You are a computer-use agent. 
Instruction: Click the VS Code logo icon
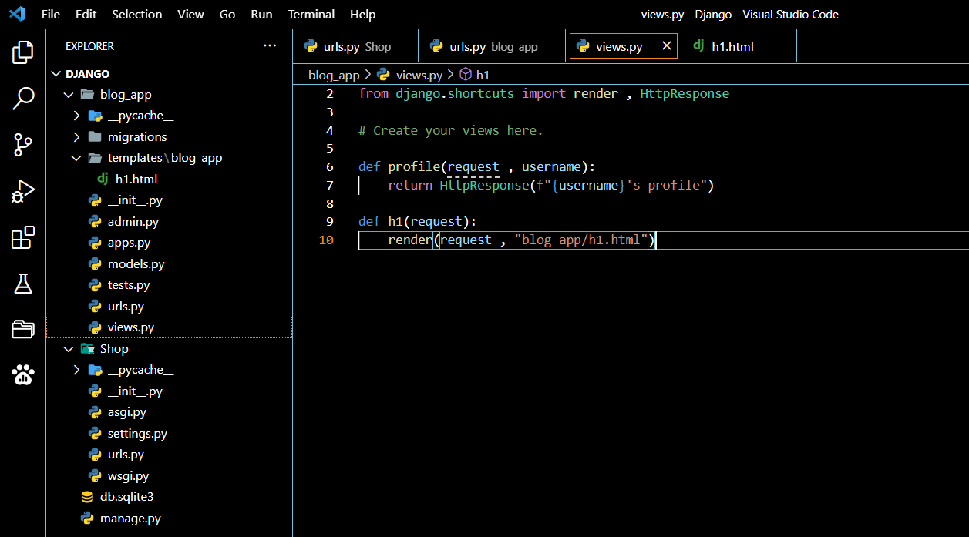point(17,14)
